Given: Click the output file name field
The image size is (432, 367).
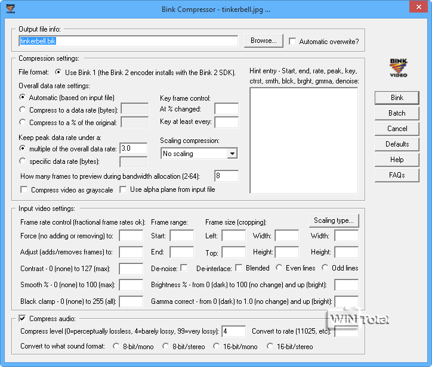Looking at the screenshot, I should tap(128, 41).
